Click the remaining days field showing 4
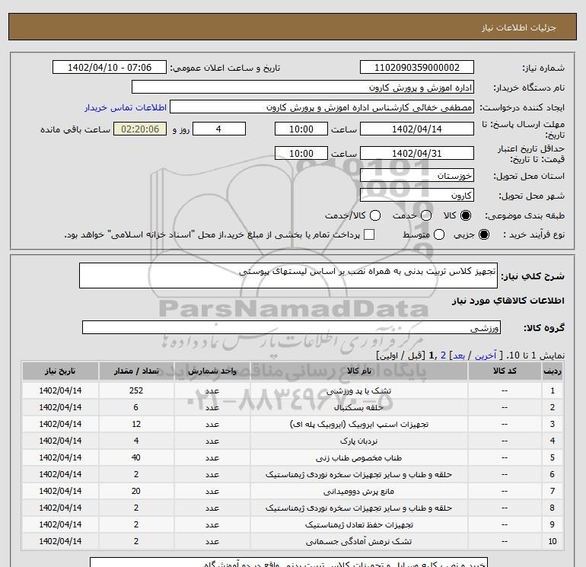Viewport: 586px width, 567px height. pos(219,129)
